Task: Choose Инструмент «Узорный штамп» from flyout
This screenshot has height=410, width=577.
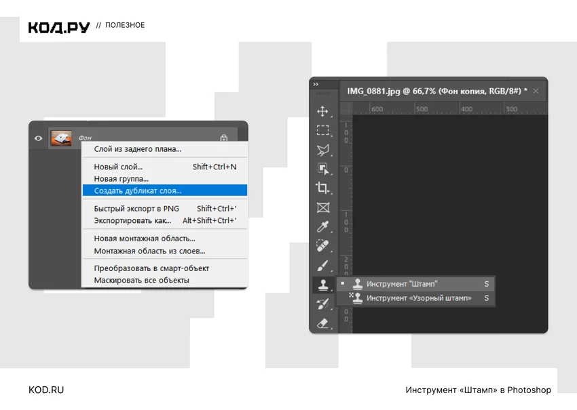Action: point(416,298)
